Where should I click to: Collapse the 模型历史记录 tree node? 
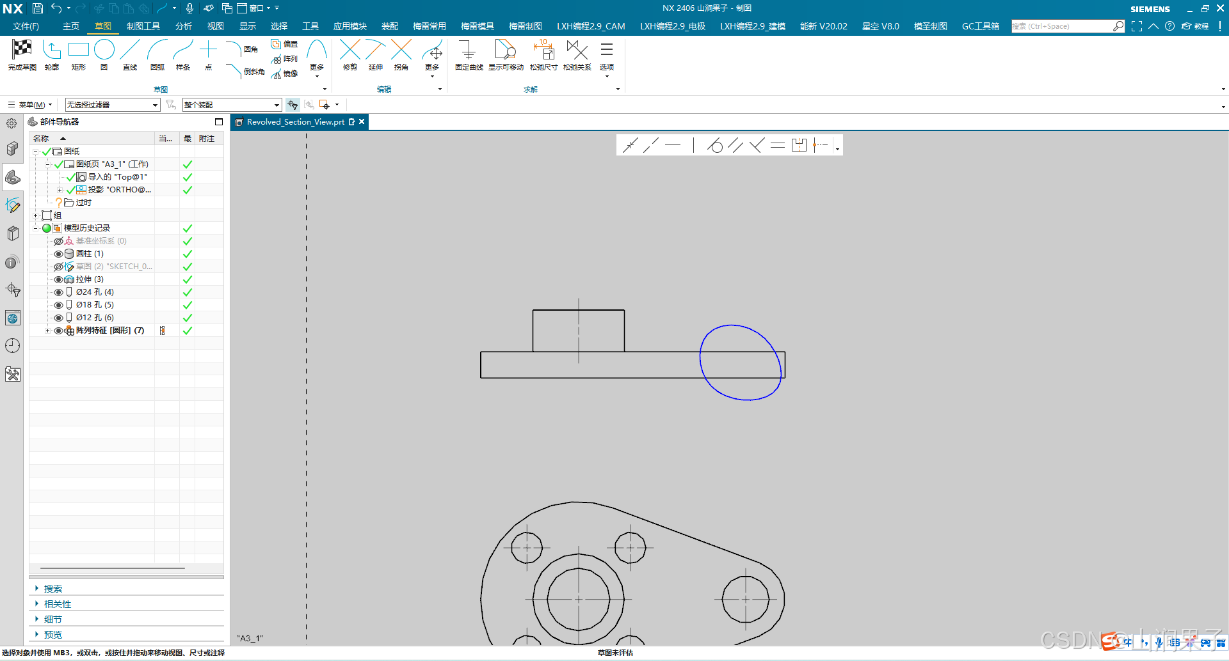click(x=36, y=228)
